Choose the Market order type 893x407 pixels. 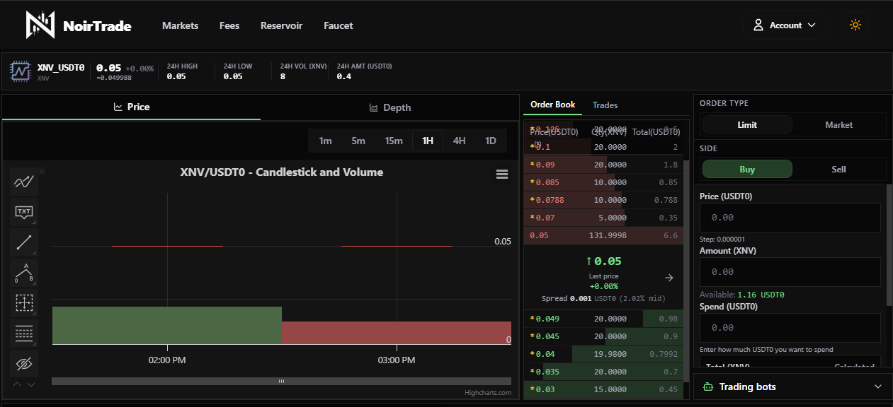(x=838, y=124)
